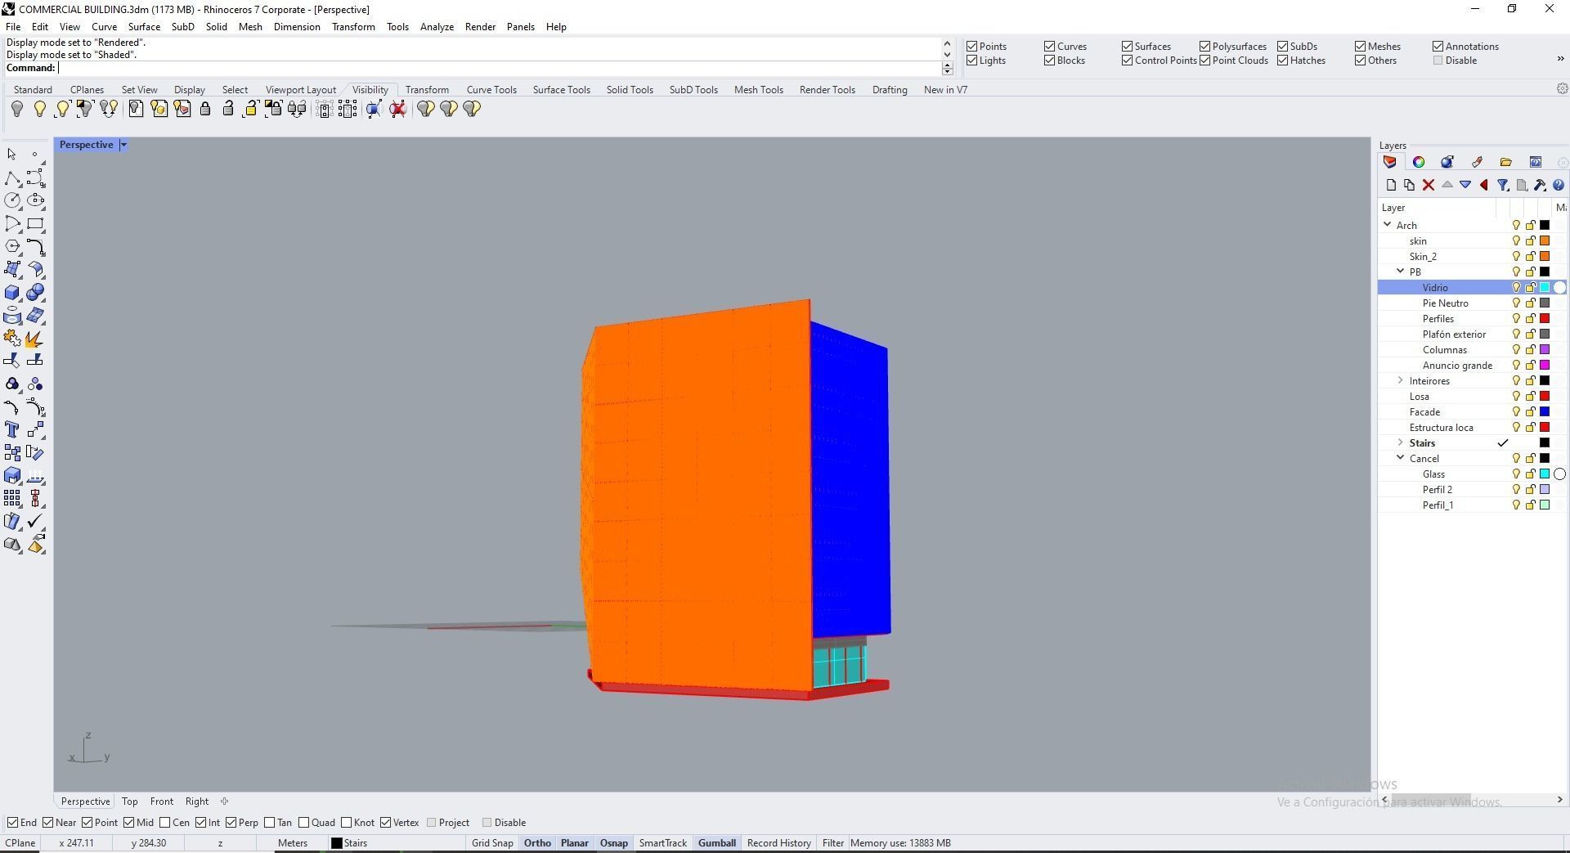The height and width of the screenshot is (853, 1570).
Task: Click into the Command input field
Action: [499, 68]
